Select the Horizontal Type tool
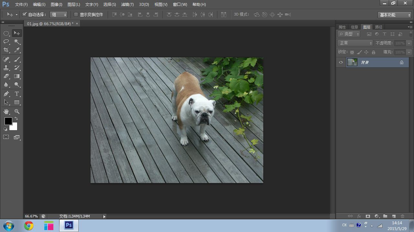The image size is (414, 232). coord(17,94)
